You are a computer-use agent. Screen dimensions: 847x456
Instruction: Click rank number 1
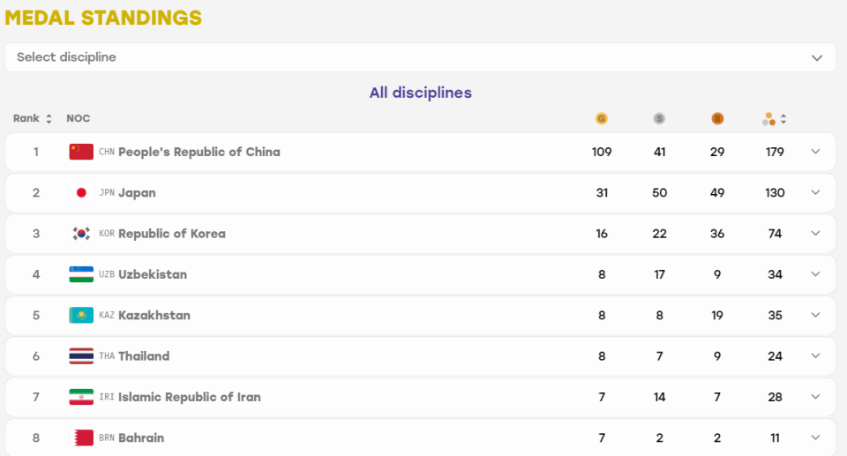click(35, 152)
